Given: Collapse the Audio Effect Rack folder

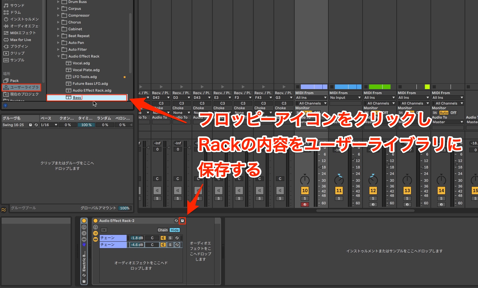Looking at the screenshot, I should 58,56.
